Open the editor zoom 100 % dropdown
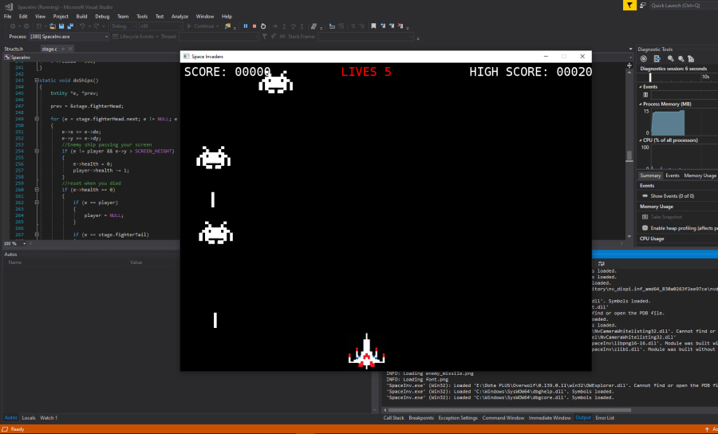The height and width of the screenshot is (434, 718). 13,243
